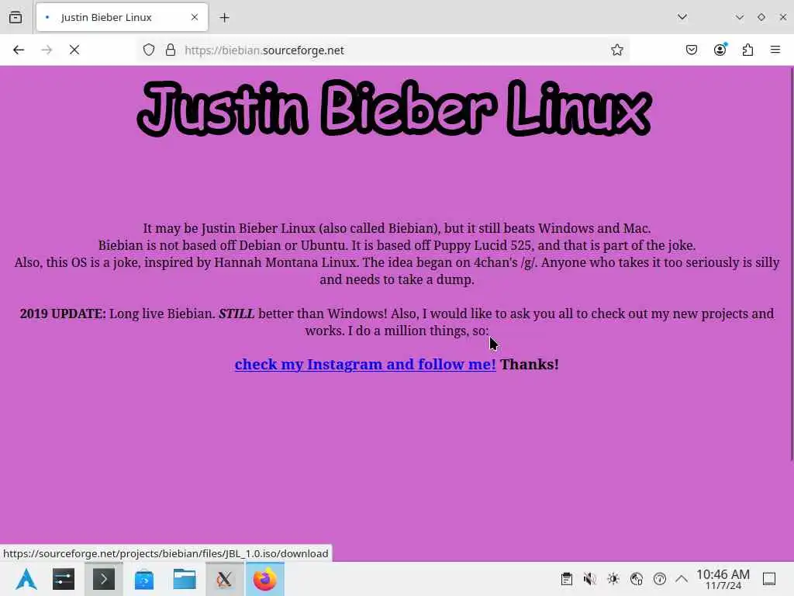The height and width of the screenshot is (596, 794).
Task: Switch to the Justin Bieber Linux tab
Action: point(122,17)
